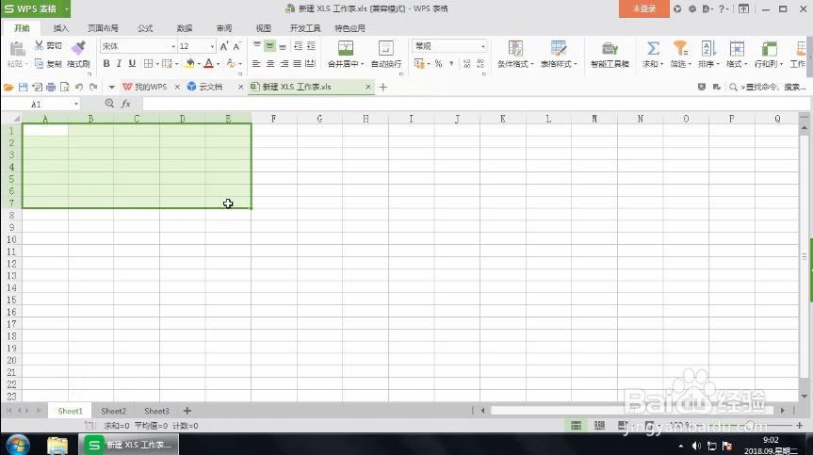
Task: Select column G header
Action: pyautogui.click(x=319, y=119)
